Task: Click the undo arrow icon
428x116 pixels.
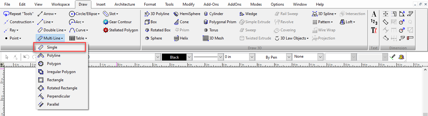Action: click(26, 57)
